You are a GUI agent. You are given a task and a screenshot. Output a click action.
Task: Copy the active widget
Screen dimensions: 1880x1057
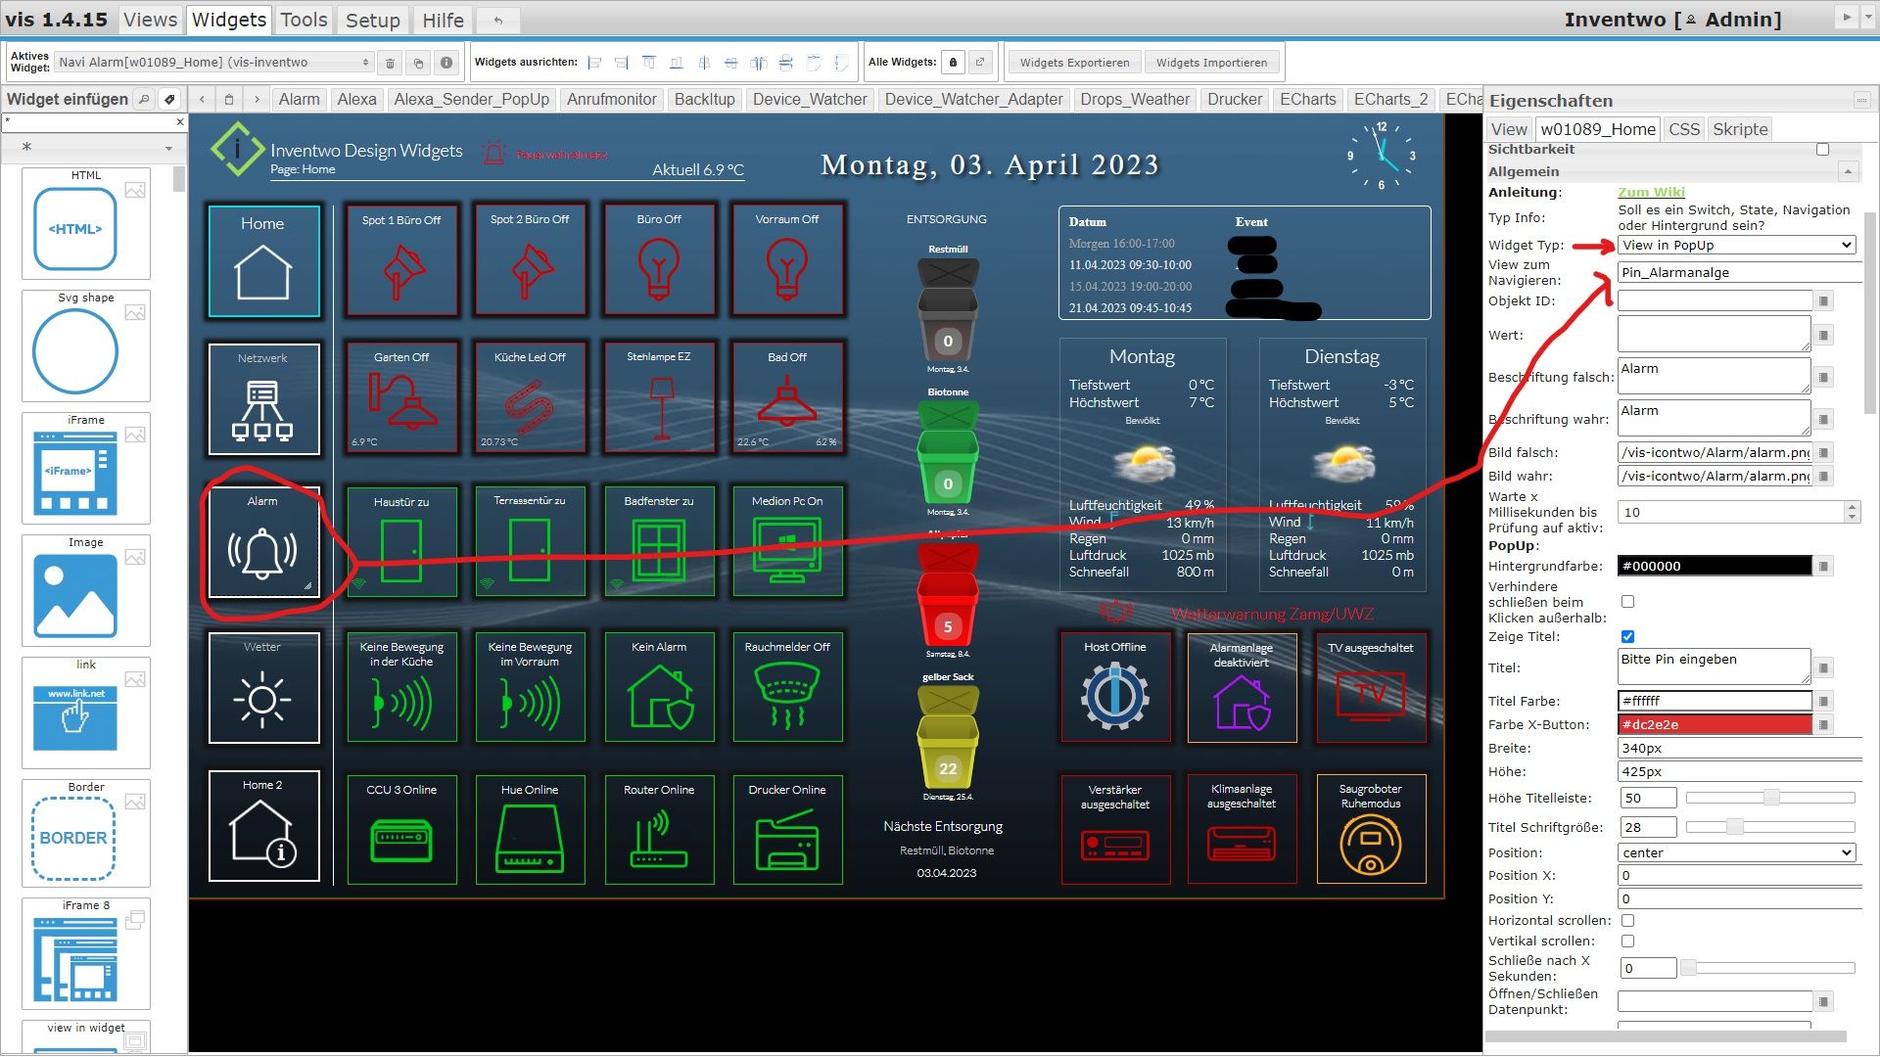pos(418,63)
